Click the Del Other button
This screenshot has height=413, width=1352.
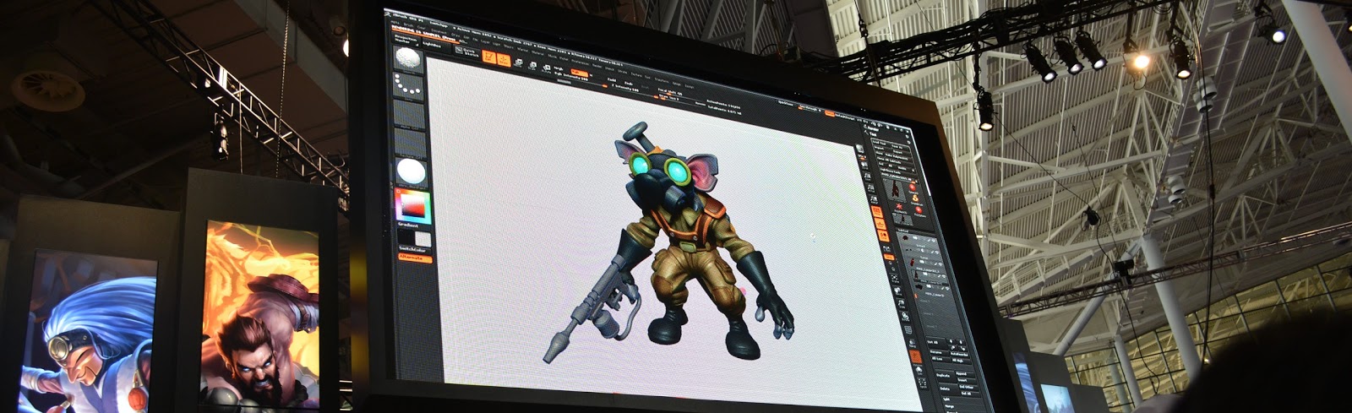(x=968, y=387)
